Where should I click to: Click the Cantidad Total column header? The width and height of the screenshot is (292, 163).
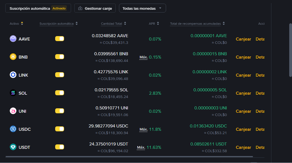(x=111, y=24)
